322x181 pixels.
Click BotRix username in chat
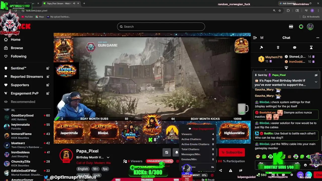(269, 133)
